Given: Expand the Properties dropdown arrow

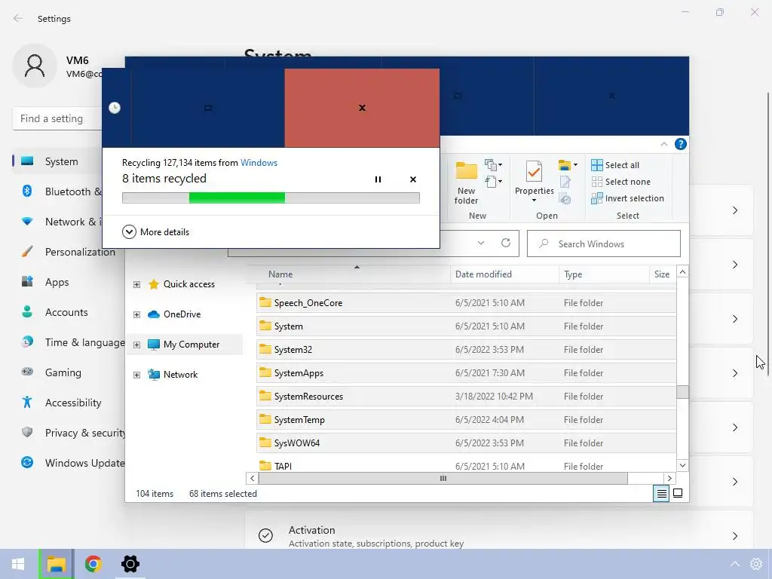Looking at the screenshot, I should coord(535,201).
